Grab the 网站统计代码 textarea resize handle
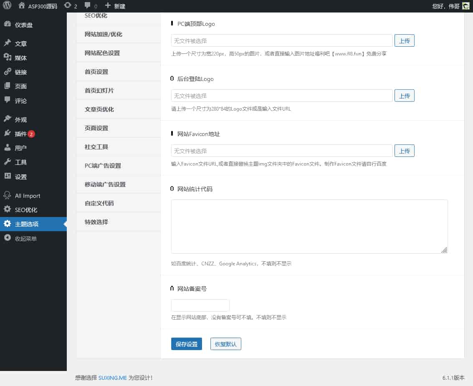The width and height of the screenshot is (473, 386). click(x=444, y=250)
